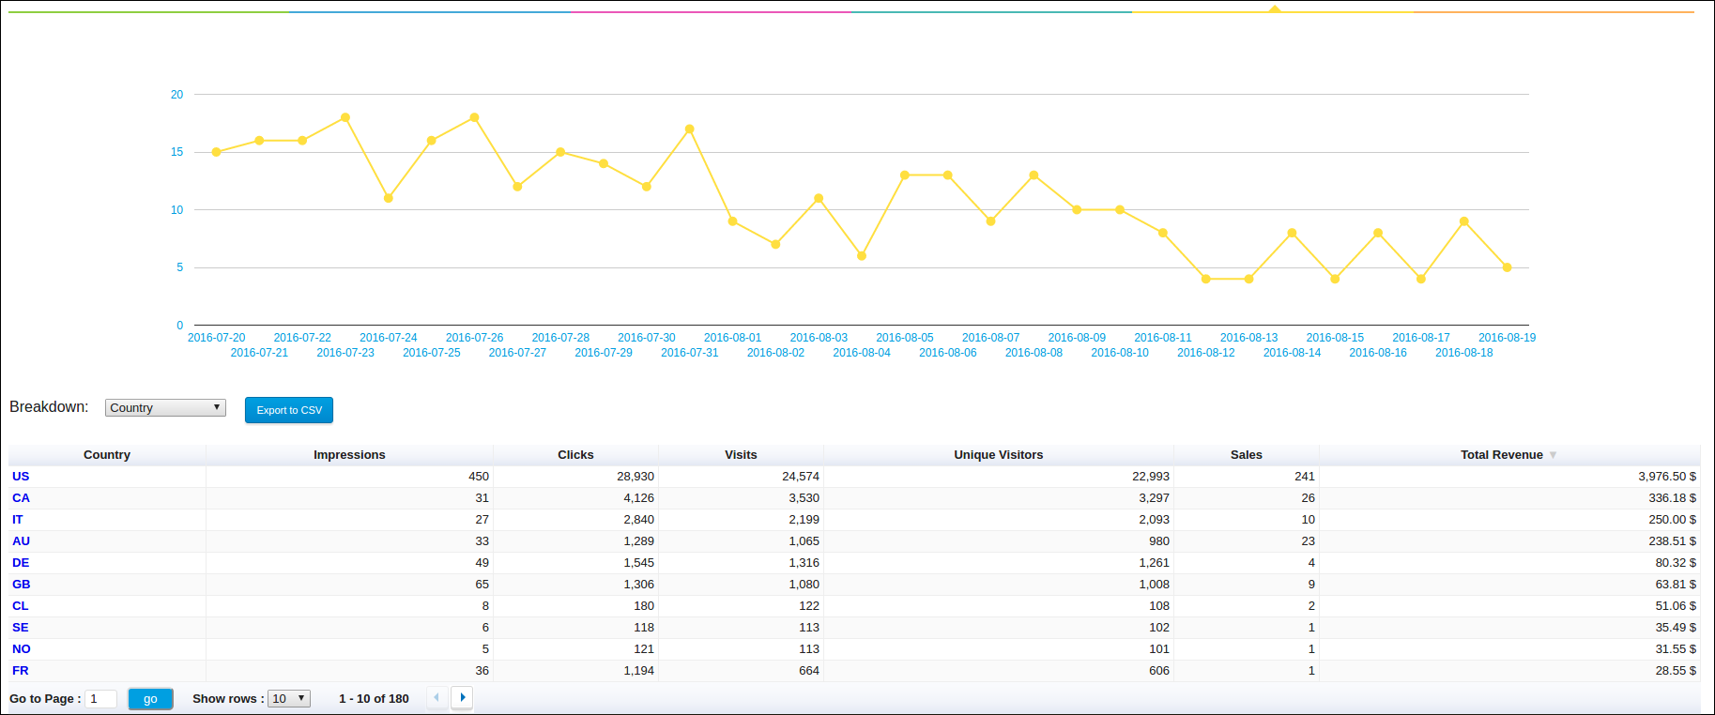Click the 2016-08-12 chart data point
This screenshot has height=715, width=1715.
pyautogui.click(x=1206, y=279)
